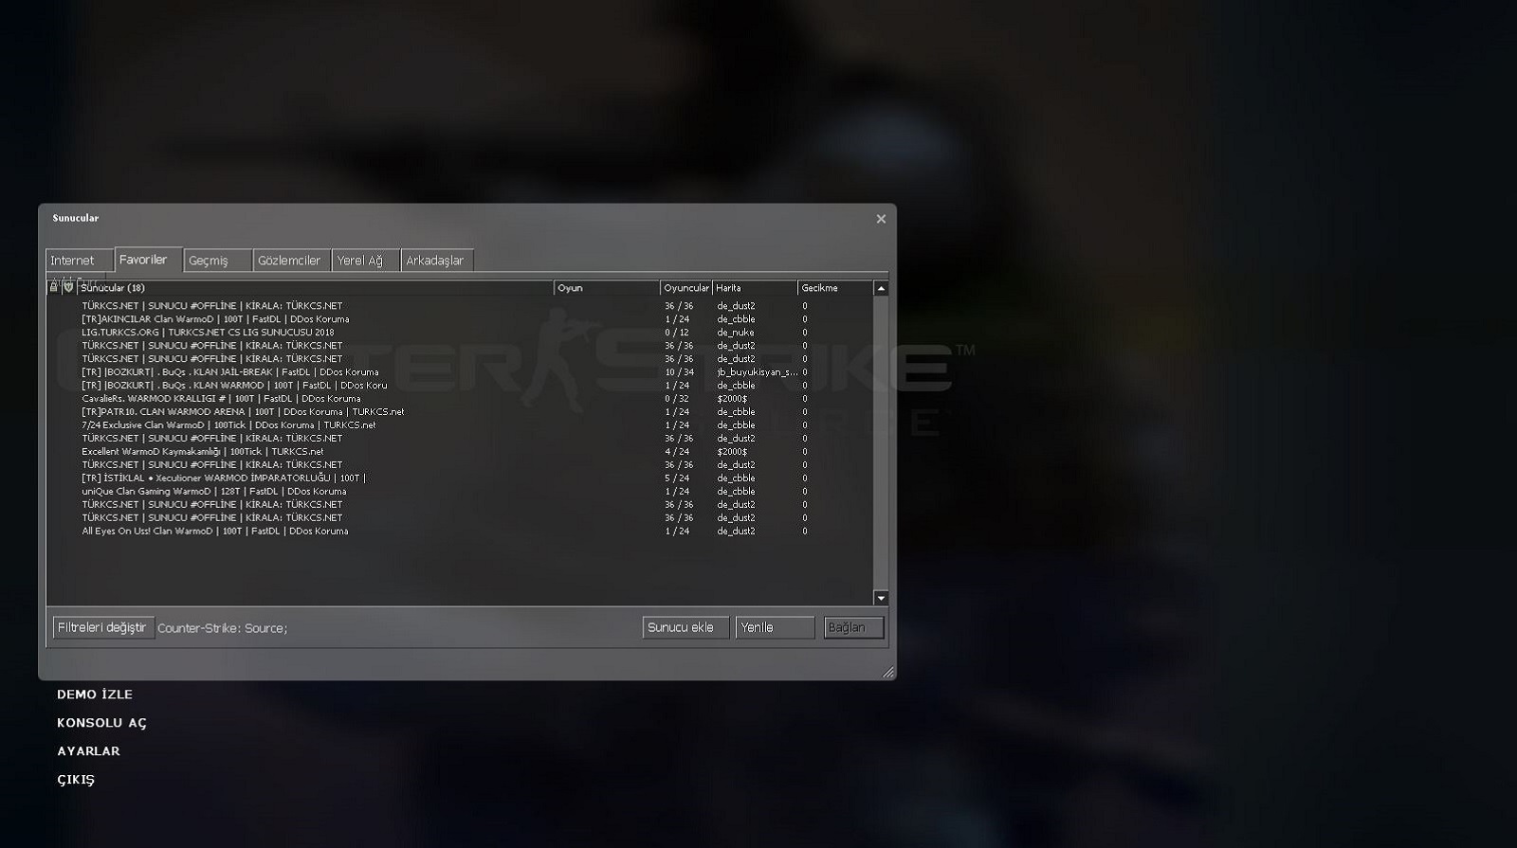Sort the list by Harita column
The image size is (1517, 848).
754,288
